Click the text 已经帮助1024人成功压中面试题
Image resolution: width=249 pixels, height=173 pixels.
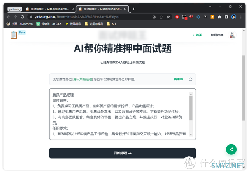[x=123, y=62]
